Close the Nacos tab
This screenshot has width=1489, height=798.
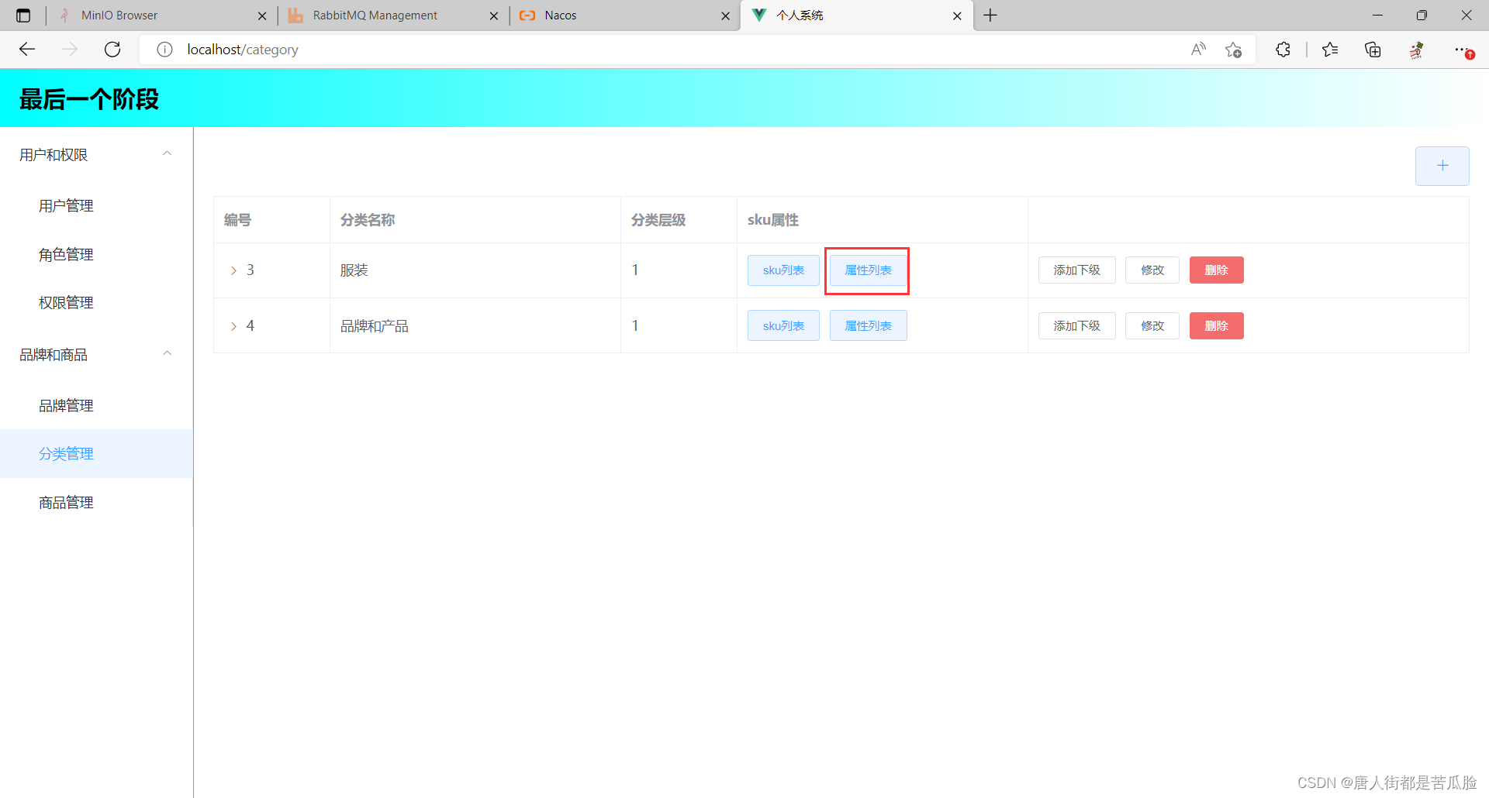tap(726, 15)
